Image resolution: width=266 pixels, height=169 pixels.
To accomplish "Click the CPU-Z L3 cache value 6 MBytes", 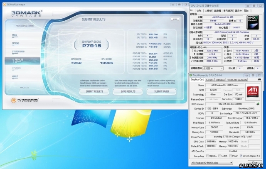I will tap(242, 61).
